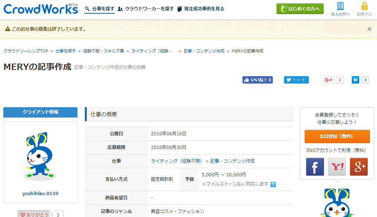The height and width of the screenshot is (217, 377).
Task: Open ライティング（経験不問） link in 仕事 row
Action: (177, 161)
